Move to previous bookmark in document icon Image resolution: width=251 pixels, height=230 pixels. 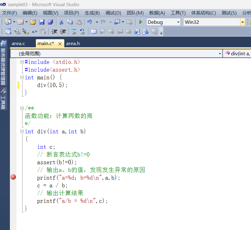point(137,31)
